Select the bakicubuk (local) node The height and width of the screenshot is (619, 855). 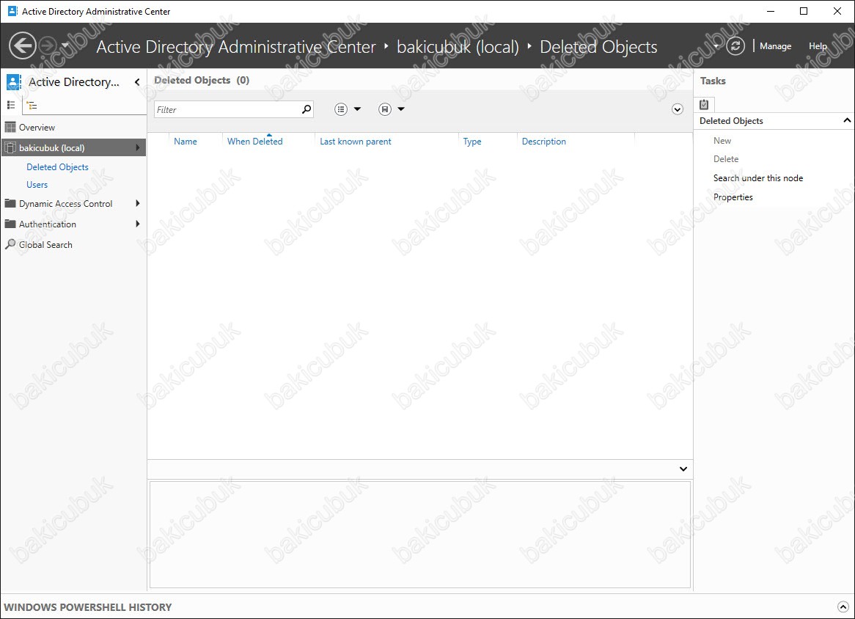73,148
